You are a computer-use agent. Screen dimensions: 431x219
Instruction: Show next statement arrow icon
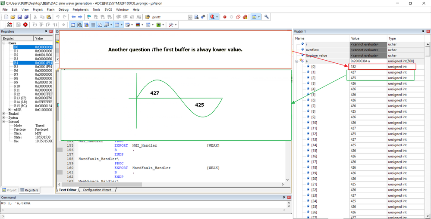63,25
